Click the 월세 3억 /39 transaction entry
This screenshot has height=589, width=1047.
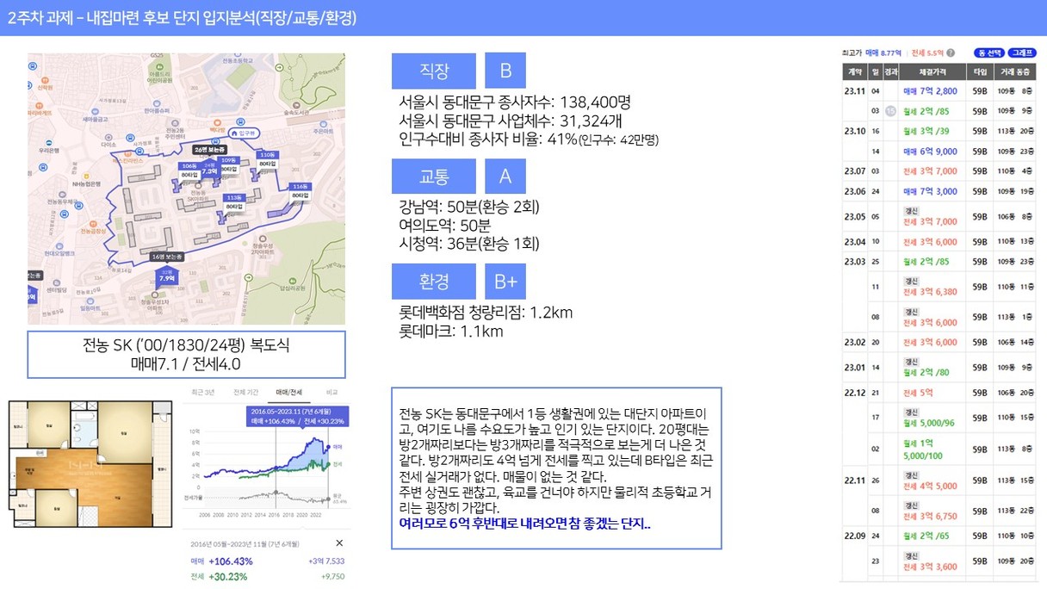(926, 131)
